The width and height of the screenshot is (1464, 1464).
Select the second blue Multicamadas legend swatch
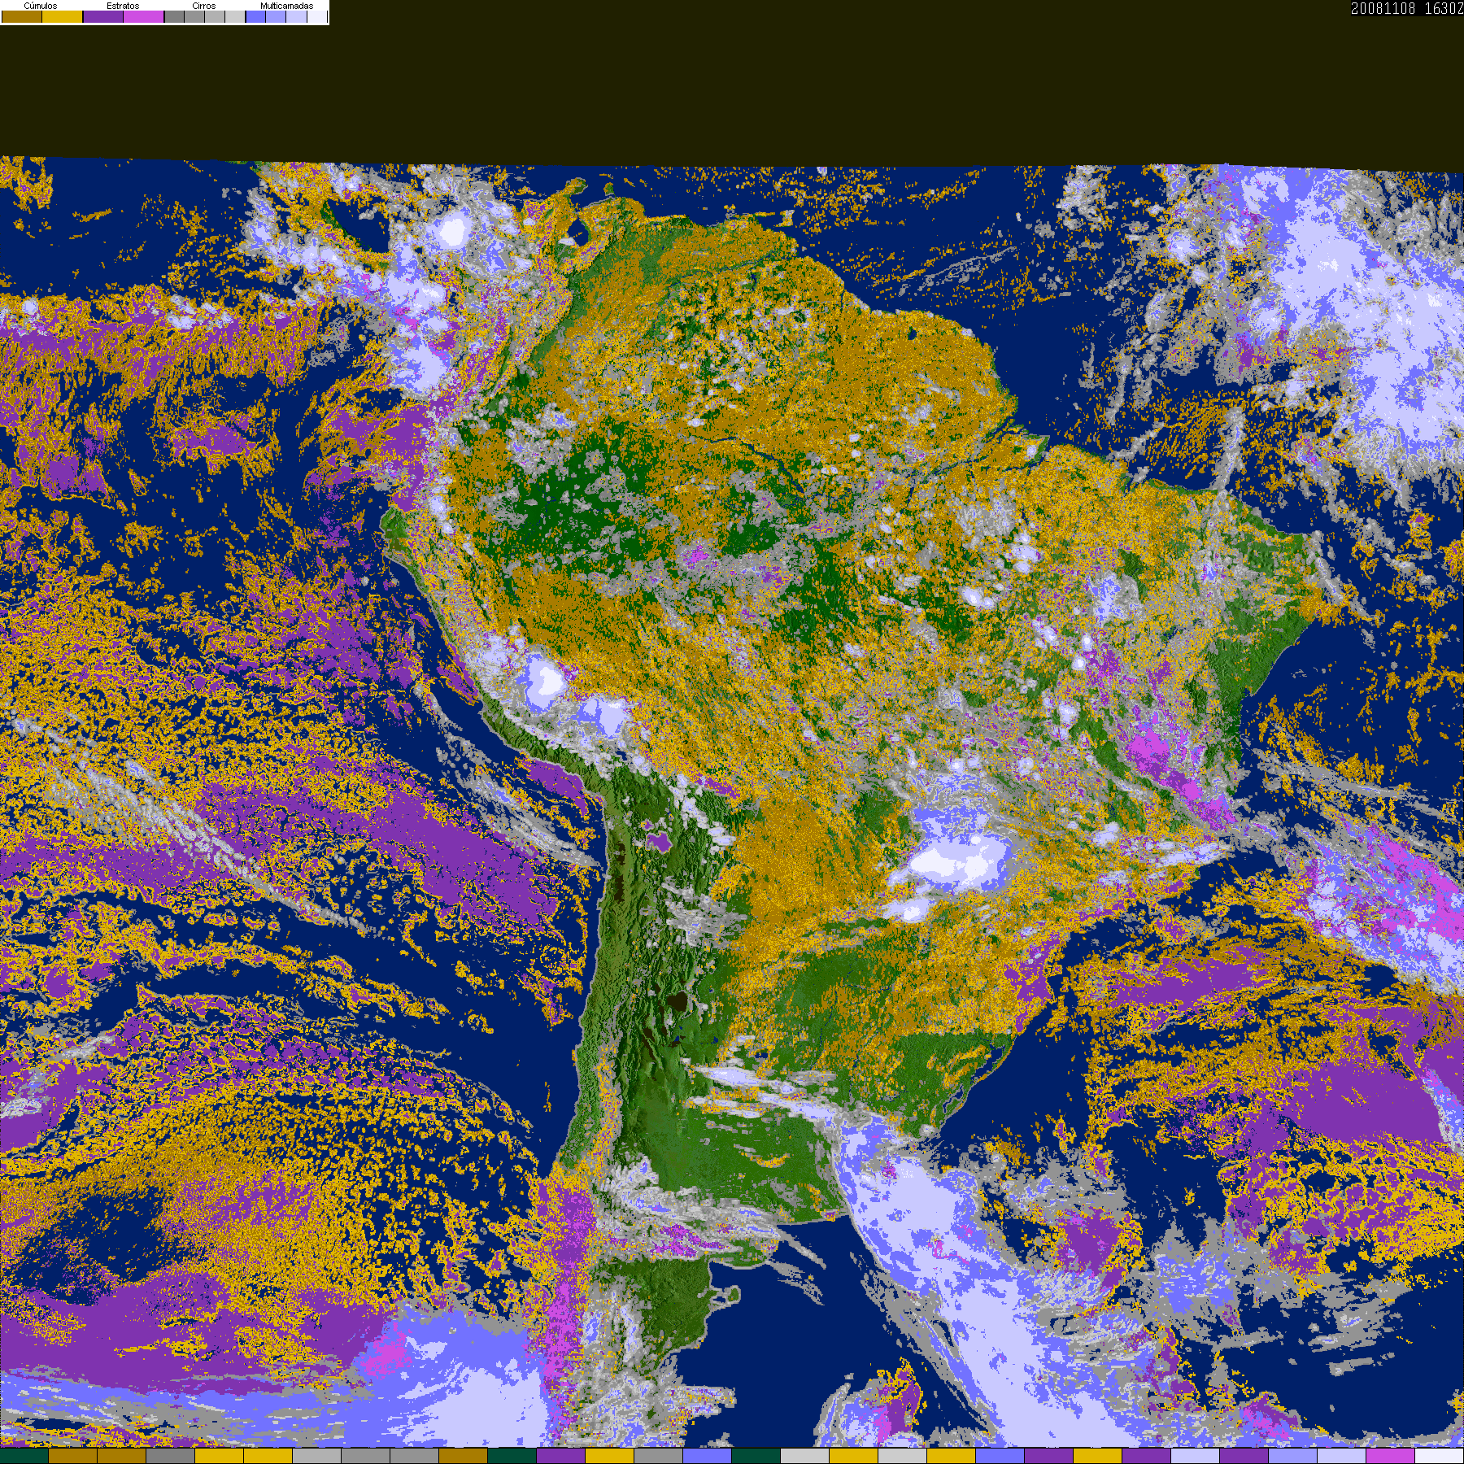pos(276,16)
